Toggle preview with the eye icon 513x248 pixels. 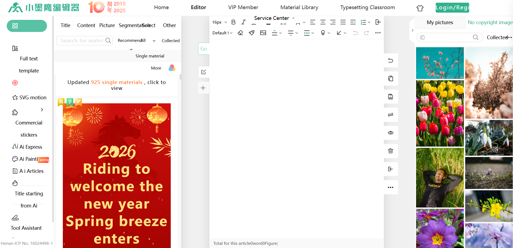click(391, 133)
